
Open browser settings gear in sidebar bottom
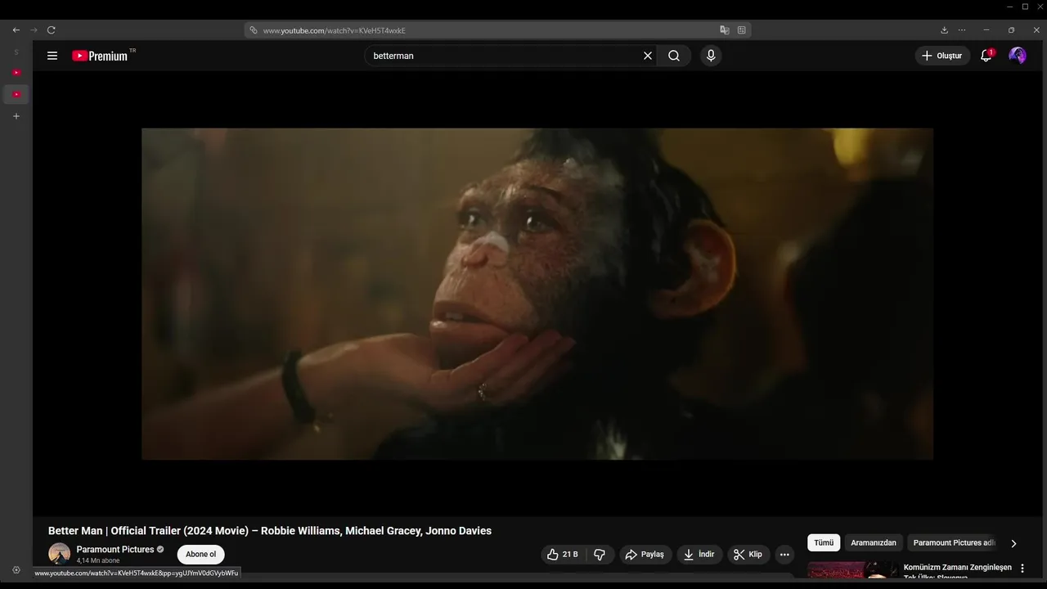coord(16,570)
